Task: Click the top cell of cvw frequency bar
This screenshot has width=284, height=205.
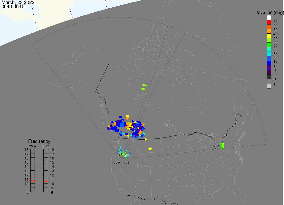Action: [33, 151]
